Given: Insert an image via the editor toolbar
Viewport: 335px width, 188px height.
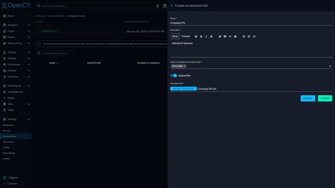Looking at the screenshot, I should click(235, 37).
